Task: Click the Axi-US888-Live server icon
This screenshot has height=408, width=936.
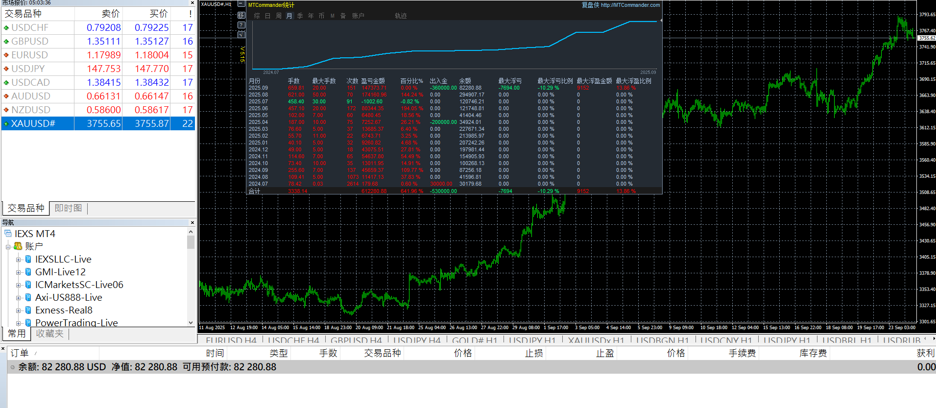Action: 28,297
